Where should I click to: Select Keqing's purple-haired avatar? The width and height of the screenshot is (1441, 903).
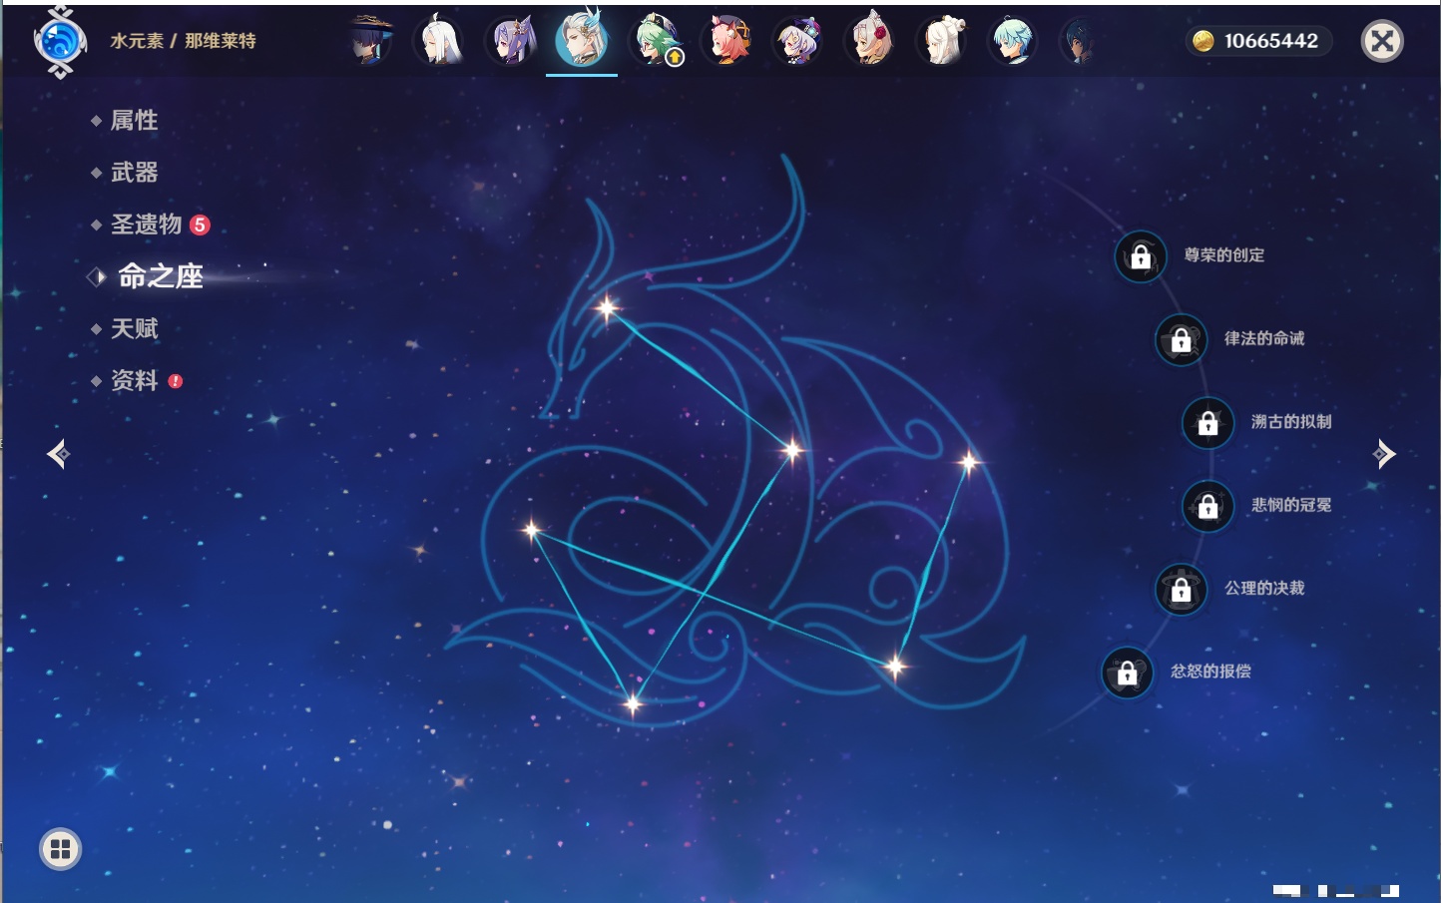[x=512, y=42]
